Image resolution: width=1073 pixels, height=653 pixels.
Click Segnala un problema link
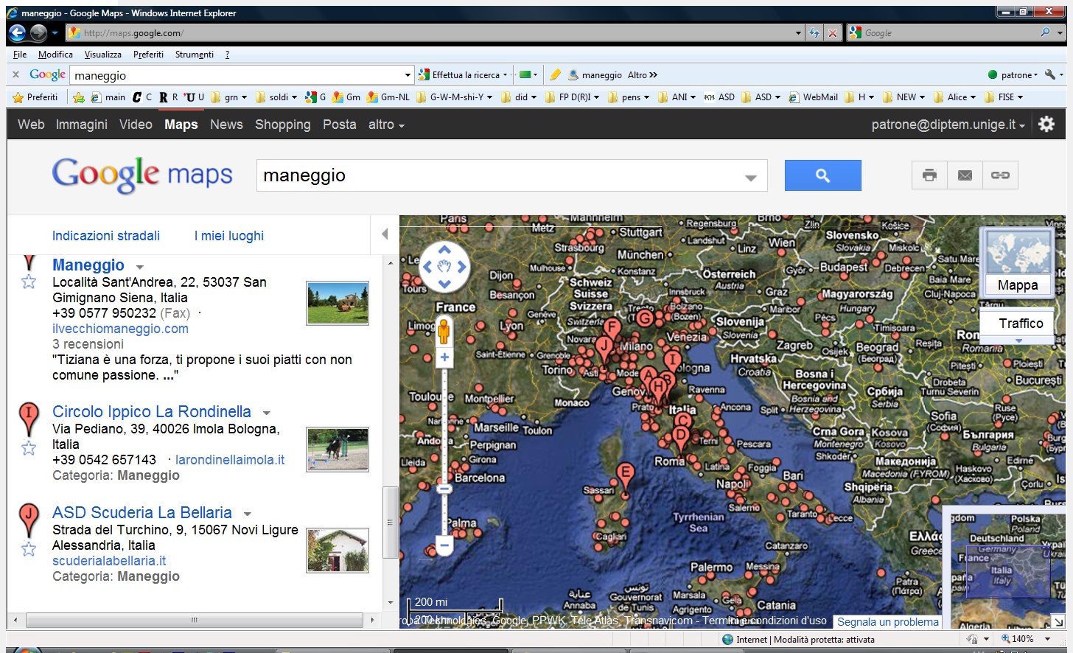pyautogui.click(x=888, y=622)
